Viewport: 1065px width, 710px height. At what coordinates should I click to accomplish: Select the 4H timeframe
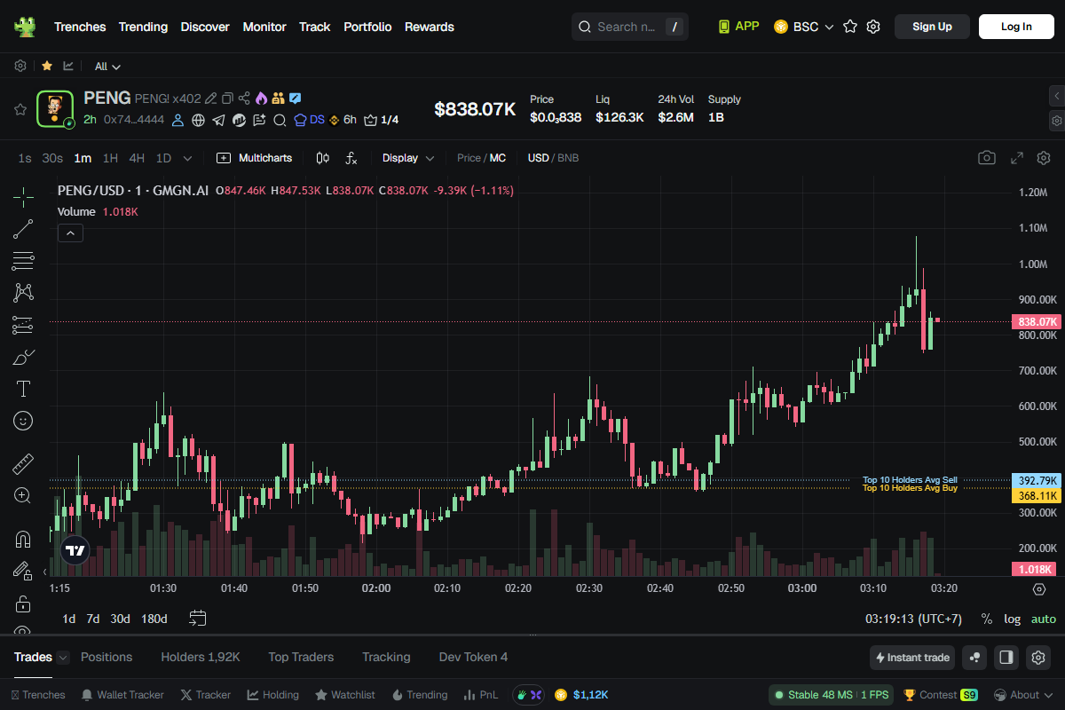[x=137, y=158]
